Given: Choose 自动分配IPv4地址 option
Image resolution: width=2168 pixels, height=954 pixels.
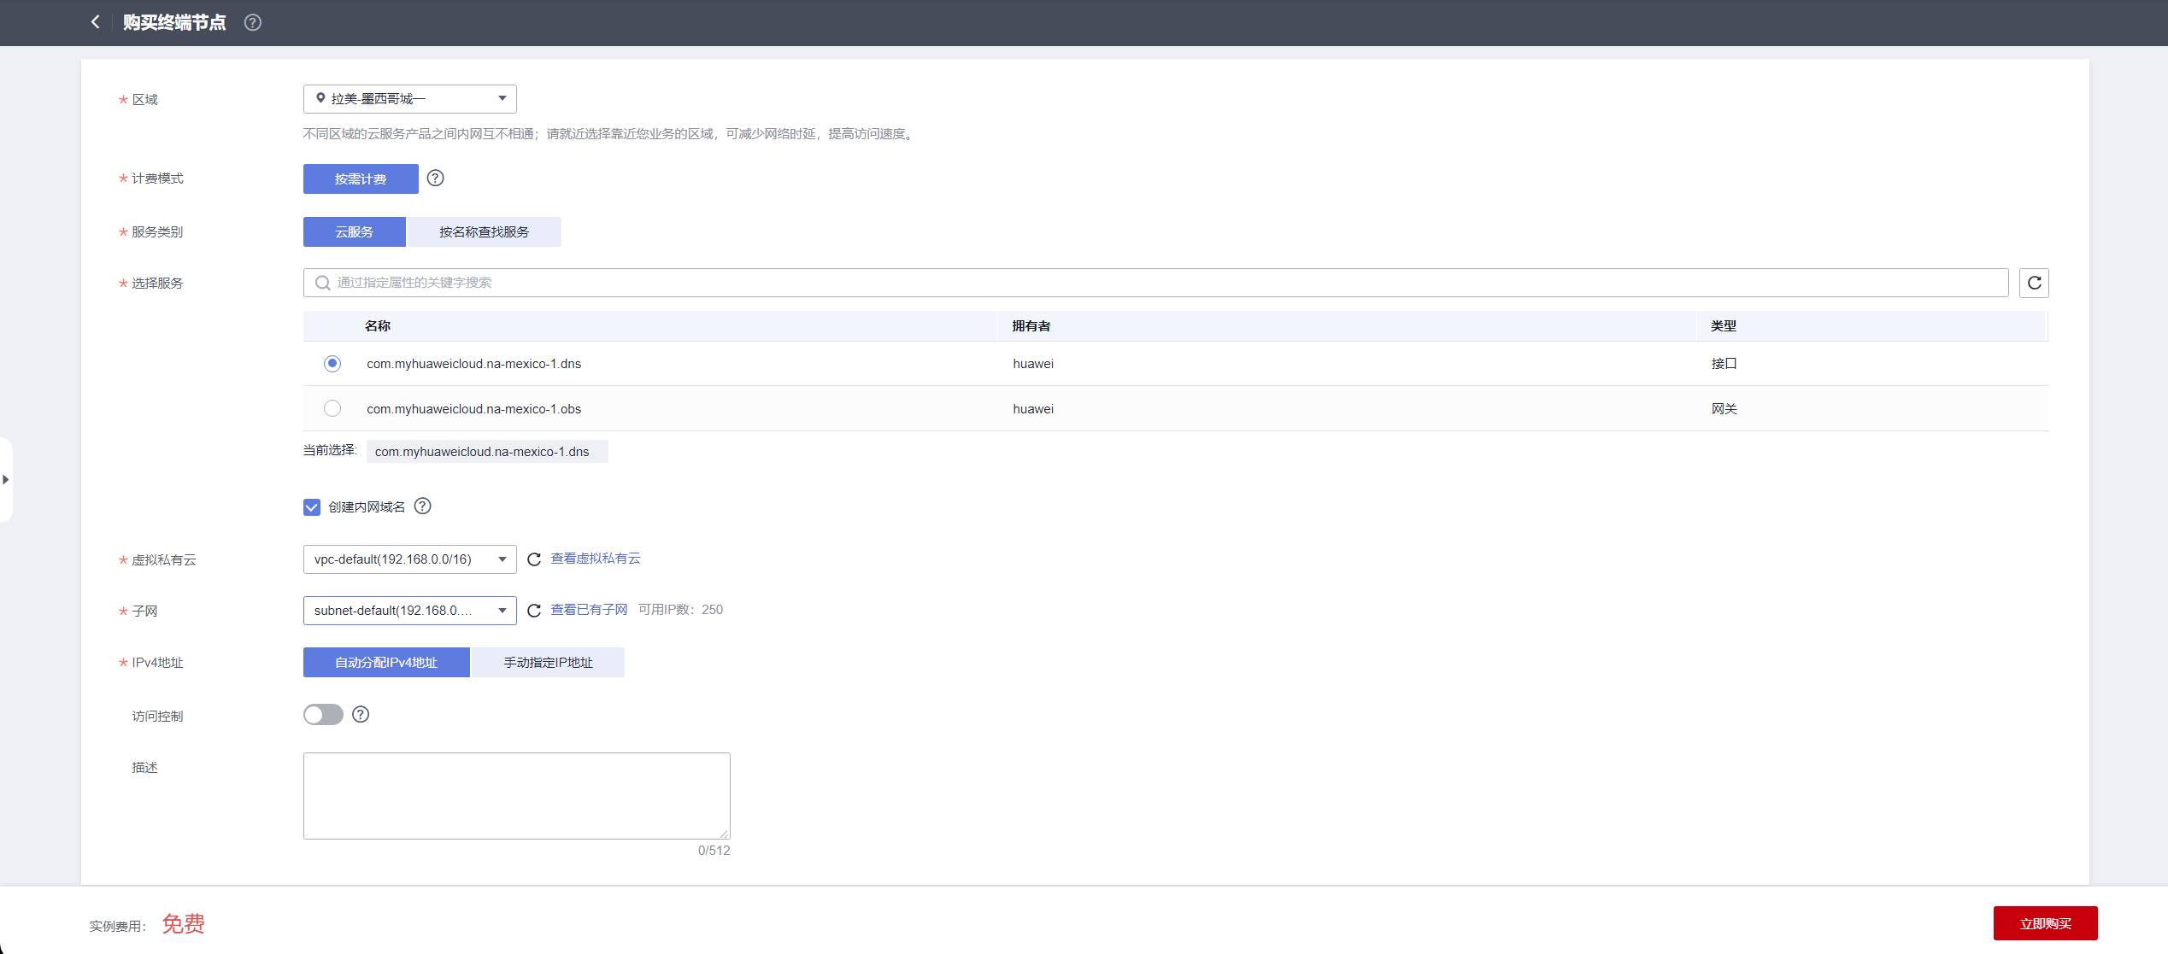Looking at the screenshot, I should (386, 662).
